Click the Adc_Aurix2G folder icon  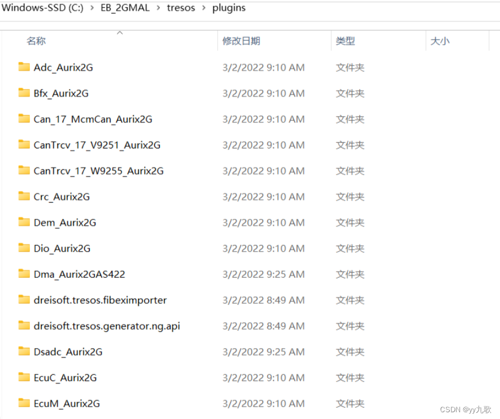pos(24,67)
